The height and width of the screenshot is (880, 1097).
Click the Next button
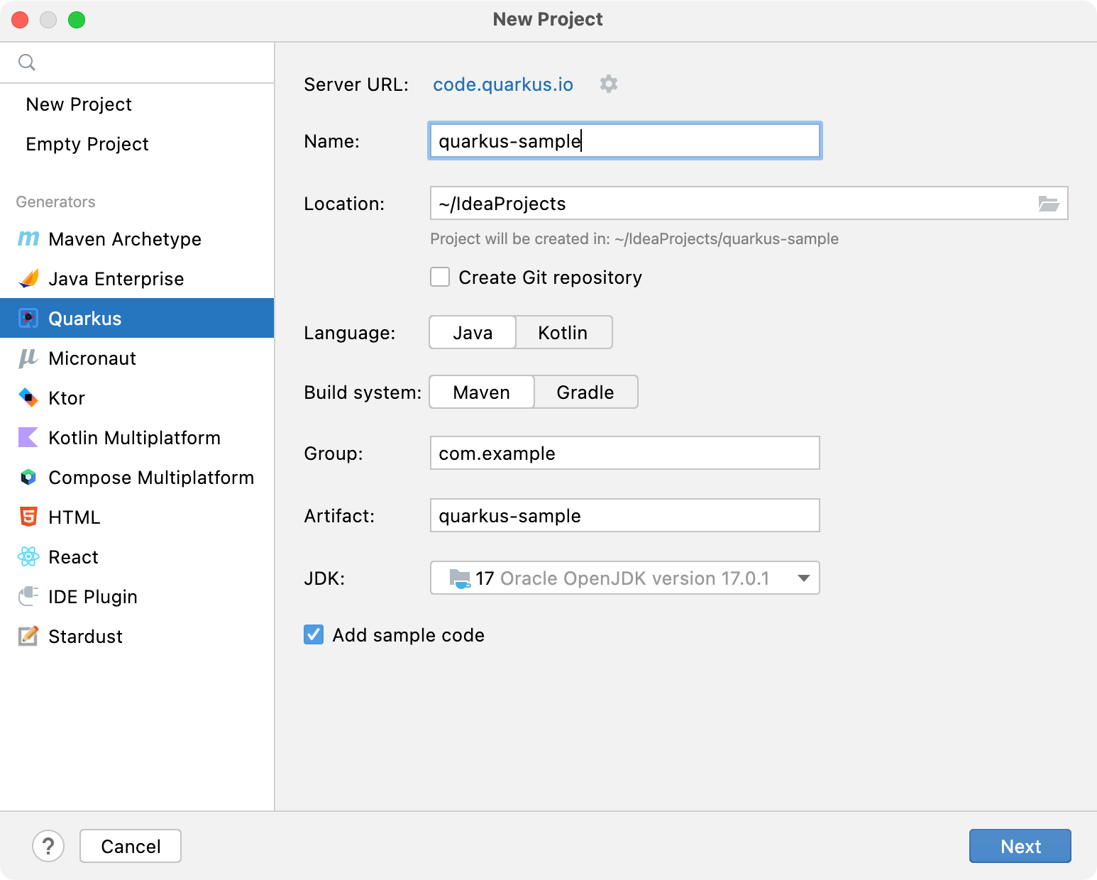pos(1020,846)
